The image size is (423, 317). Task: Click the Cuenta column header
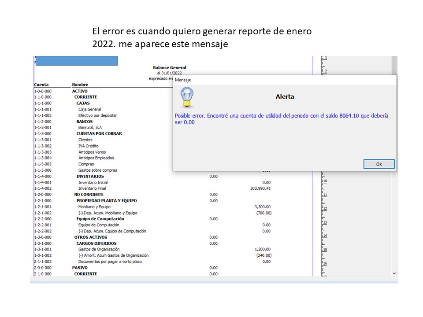pos(41,85)
